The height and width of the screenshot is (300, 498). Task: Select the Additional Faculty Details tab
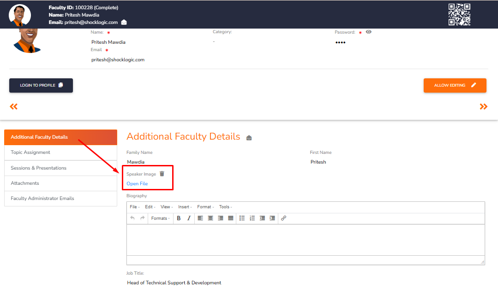click(x=60, y=137)
